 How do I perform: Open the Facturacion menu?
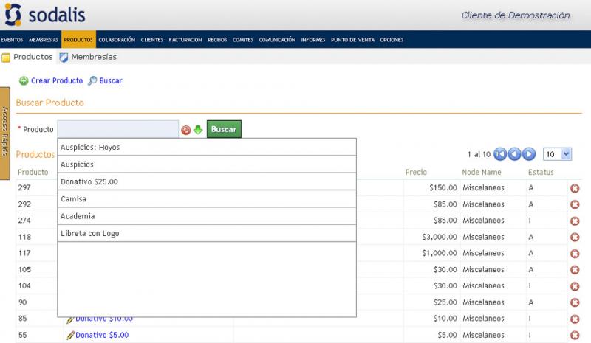pos(185,40)
